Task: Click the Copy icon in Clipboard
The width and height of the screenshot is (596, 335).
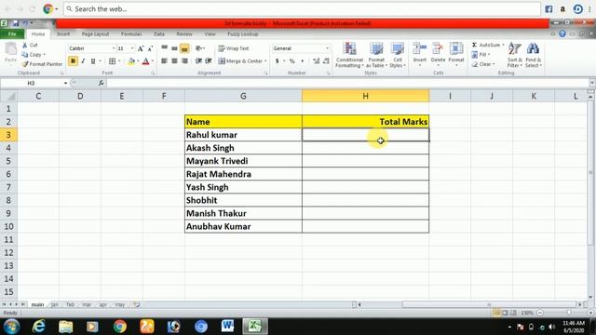Action: point(25,55)
